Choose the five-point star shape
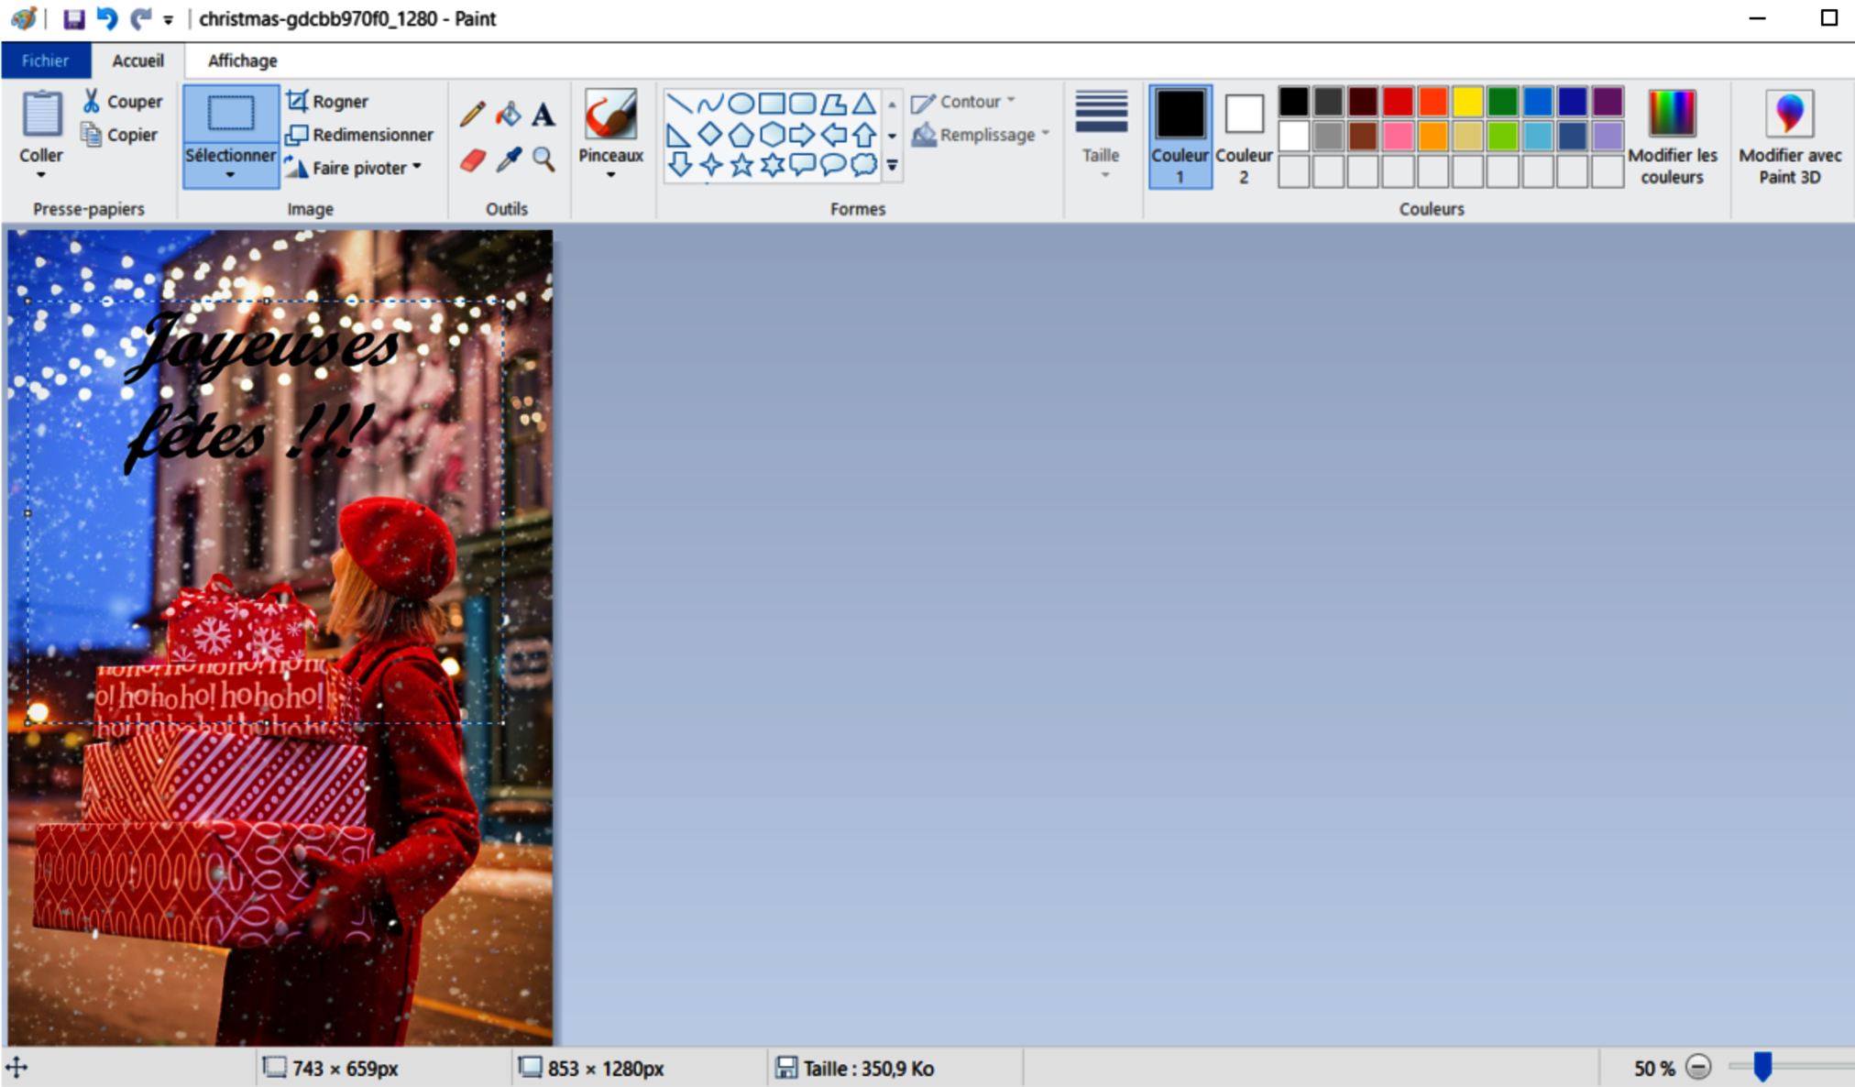The width and height of the screenshot is (1855, 1087). (741, 165)
